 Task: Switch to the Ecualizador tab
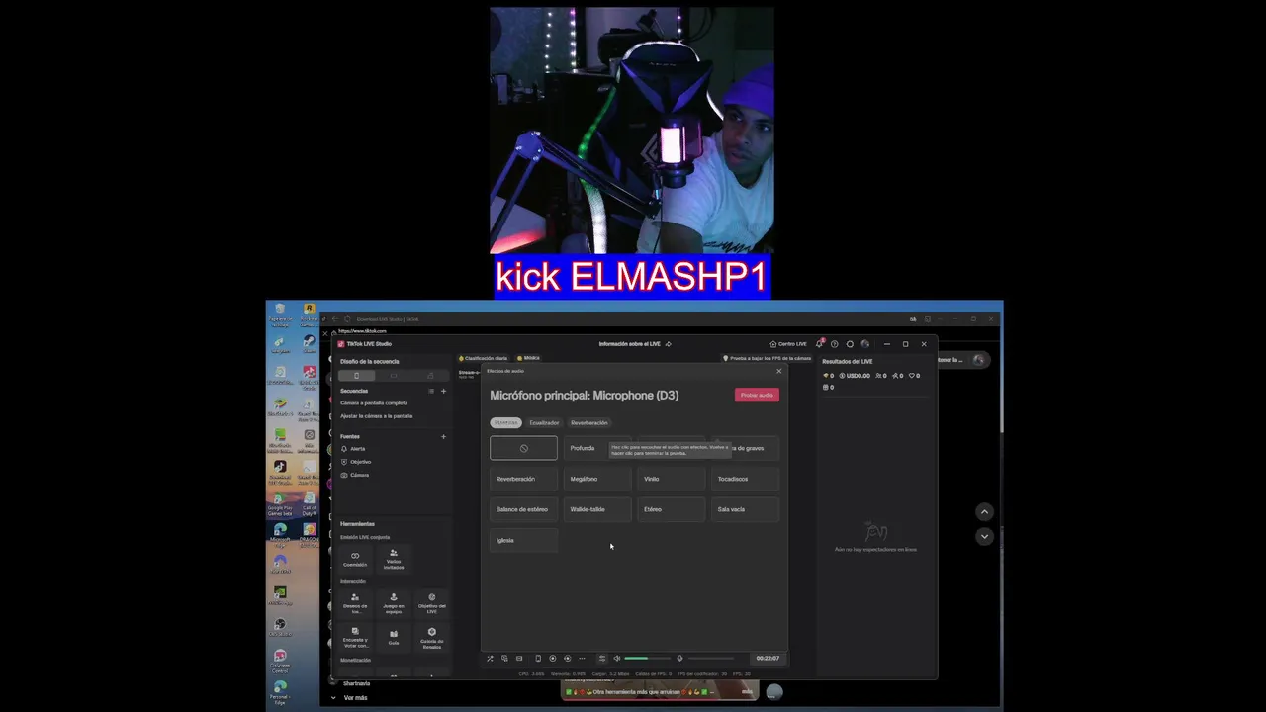tap(544, 422)
